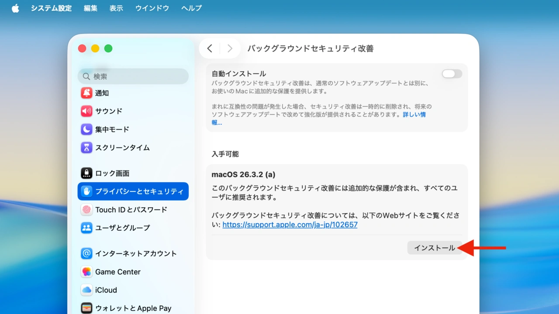Open the support.apple.com/ja-jp/102657 link

coord(290,225)
